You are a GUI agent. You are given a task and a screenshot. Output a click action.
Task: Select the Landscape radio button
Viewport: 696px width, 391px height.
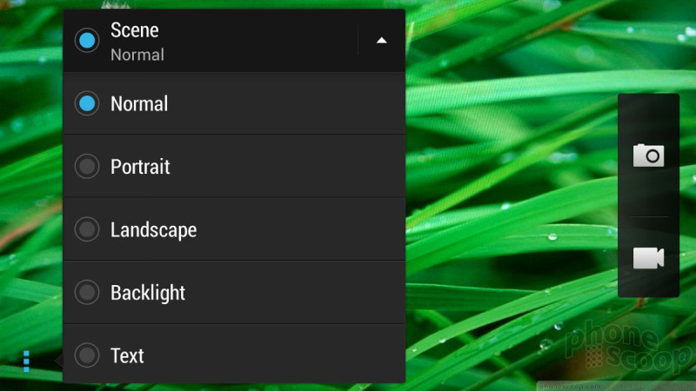coord(87,229)
